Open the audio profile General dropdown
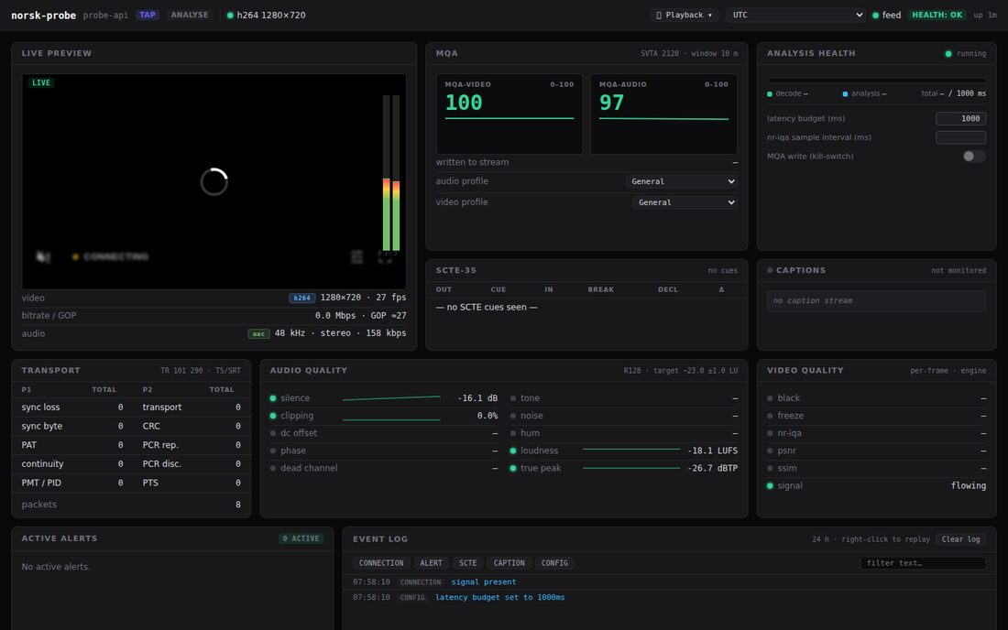 682,181
